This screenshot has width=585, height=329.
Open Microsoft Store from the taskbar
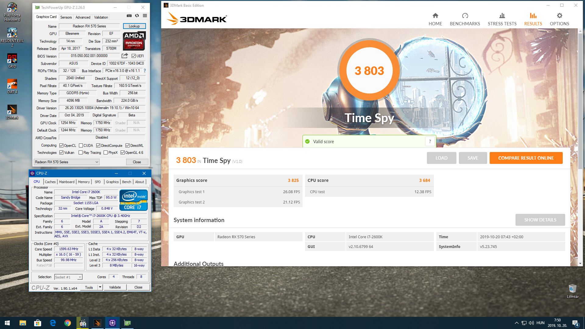click(x=37, y=323)
